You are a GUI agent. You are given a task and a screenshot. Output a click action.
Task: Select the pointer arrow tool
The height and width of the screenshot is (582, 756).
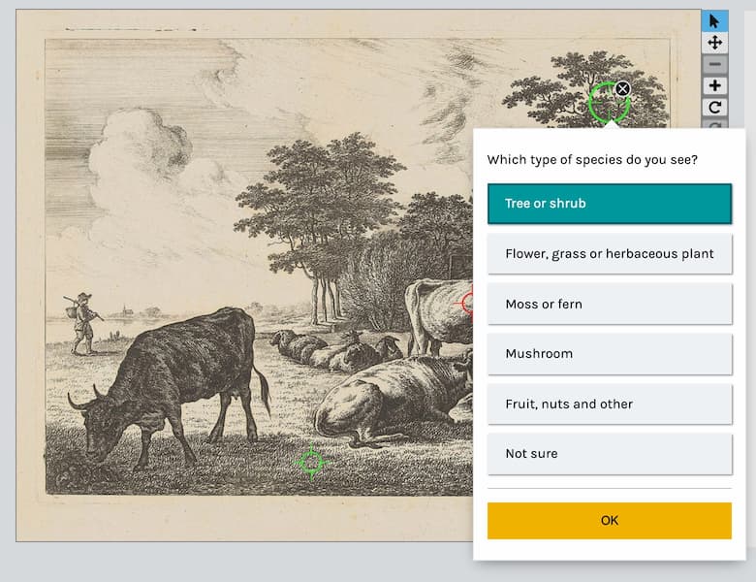714,21
